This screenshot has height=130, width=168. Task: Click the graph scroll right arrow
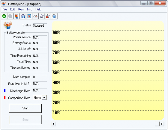(162, 124)
